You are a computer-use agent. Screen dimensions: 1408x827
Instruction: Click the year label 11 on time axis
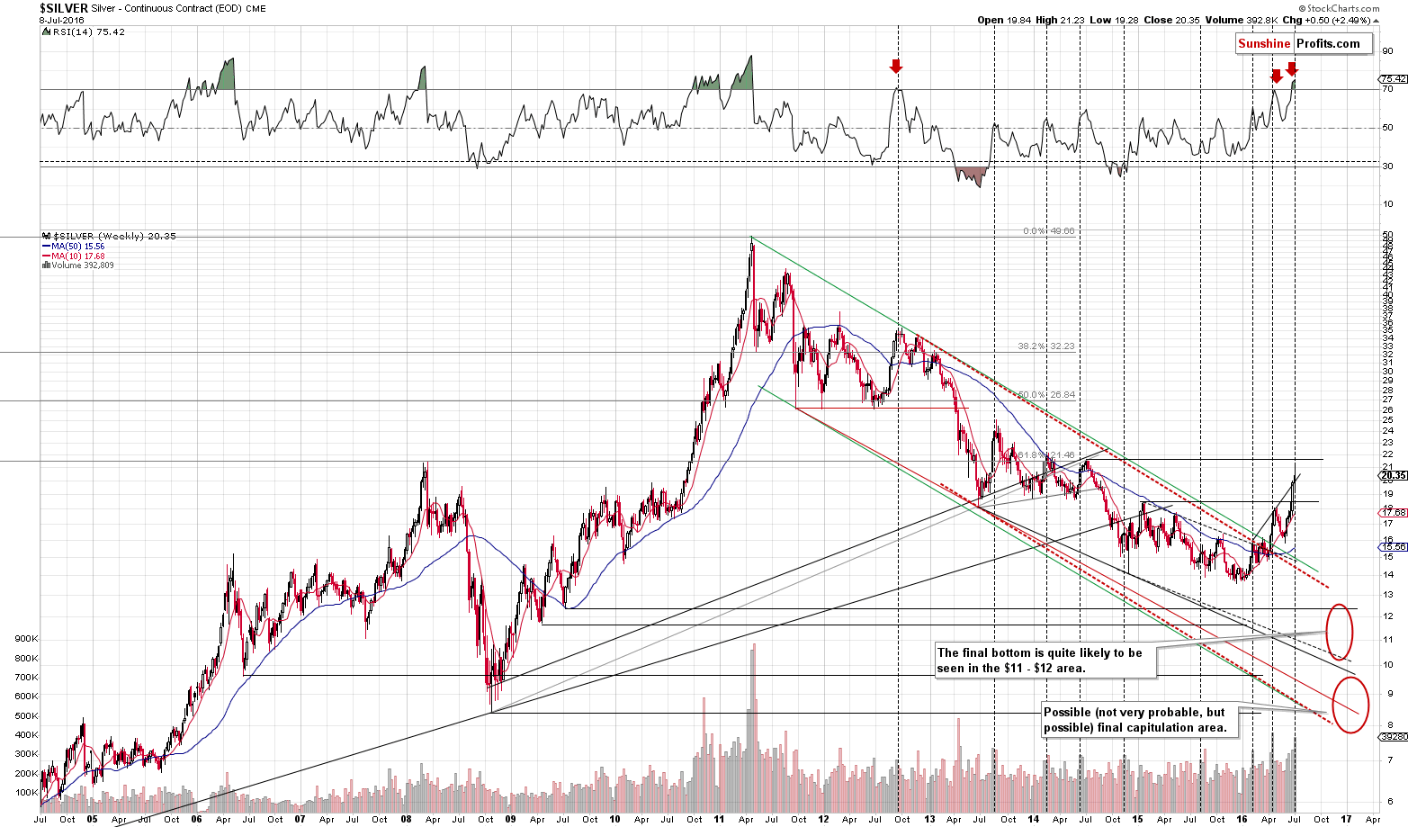719,819
